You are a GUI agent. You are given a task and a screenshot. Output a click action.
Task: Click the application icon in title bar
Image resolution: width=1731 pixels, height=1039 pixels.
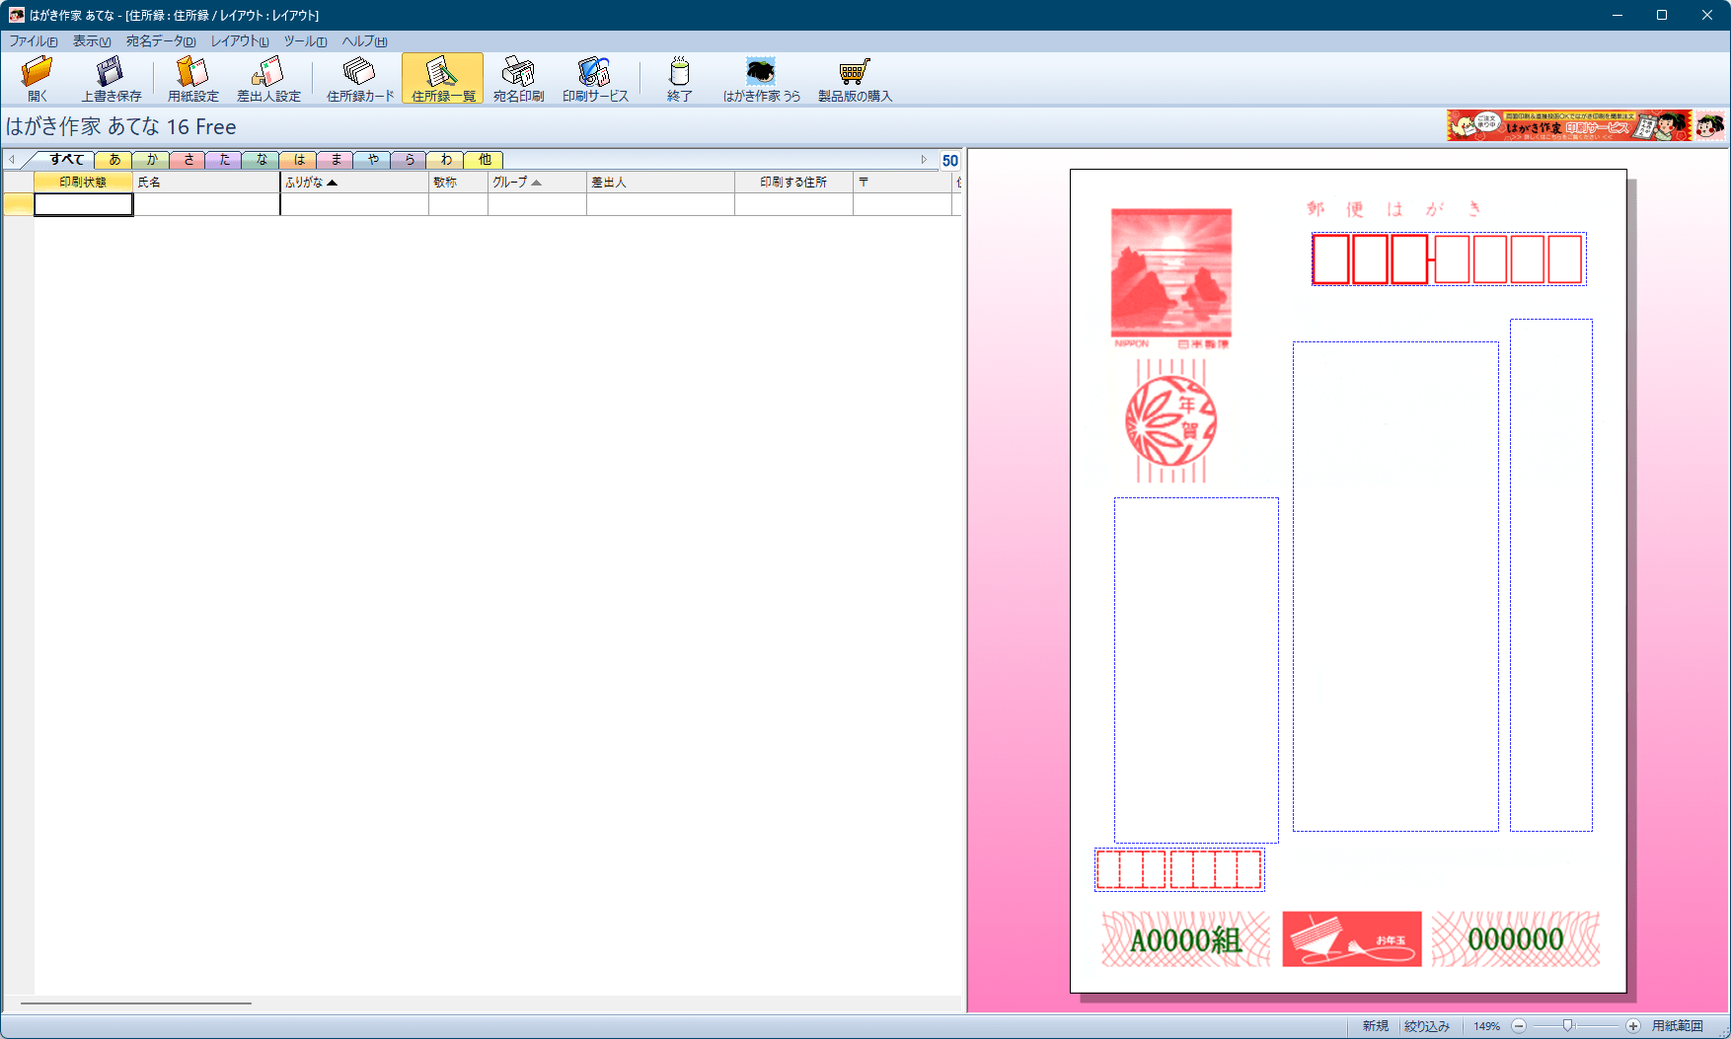[16, 15]
